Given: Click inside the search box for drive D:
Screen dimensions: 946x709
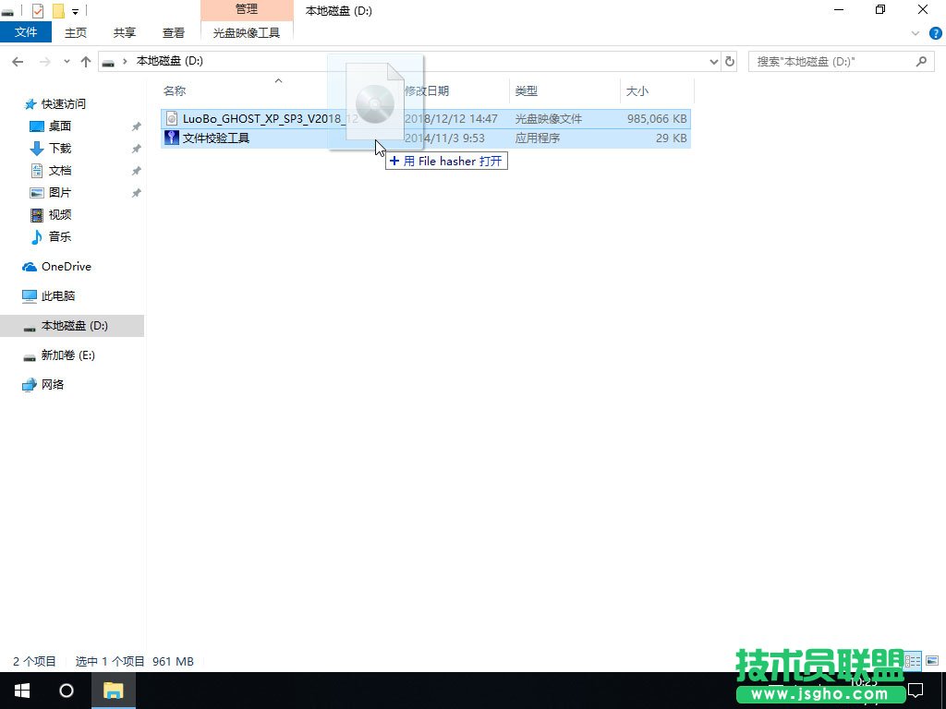Looking at the screenshot, I should pos(831,61).
